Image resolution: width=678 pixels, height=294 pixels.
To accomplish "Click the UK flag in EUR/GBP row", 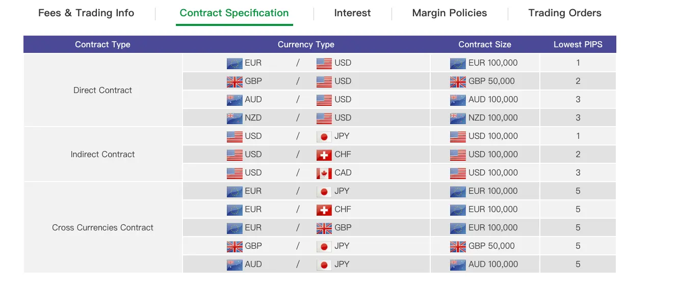I will [x=324, y=228].
